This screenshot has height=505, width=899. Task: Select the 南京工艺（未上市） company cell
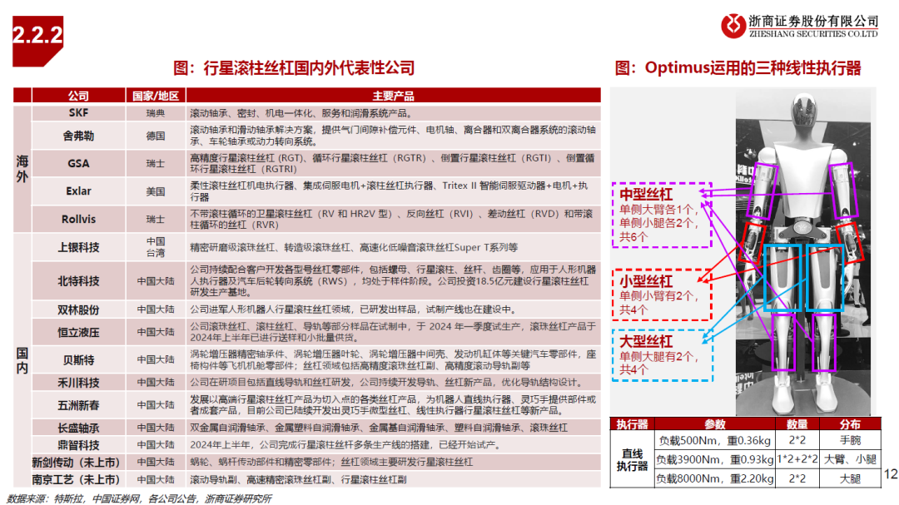[77, 479]
